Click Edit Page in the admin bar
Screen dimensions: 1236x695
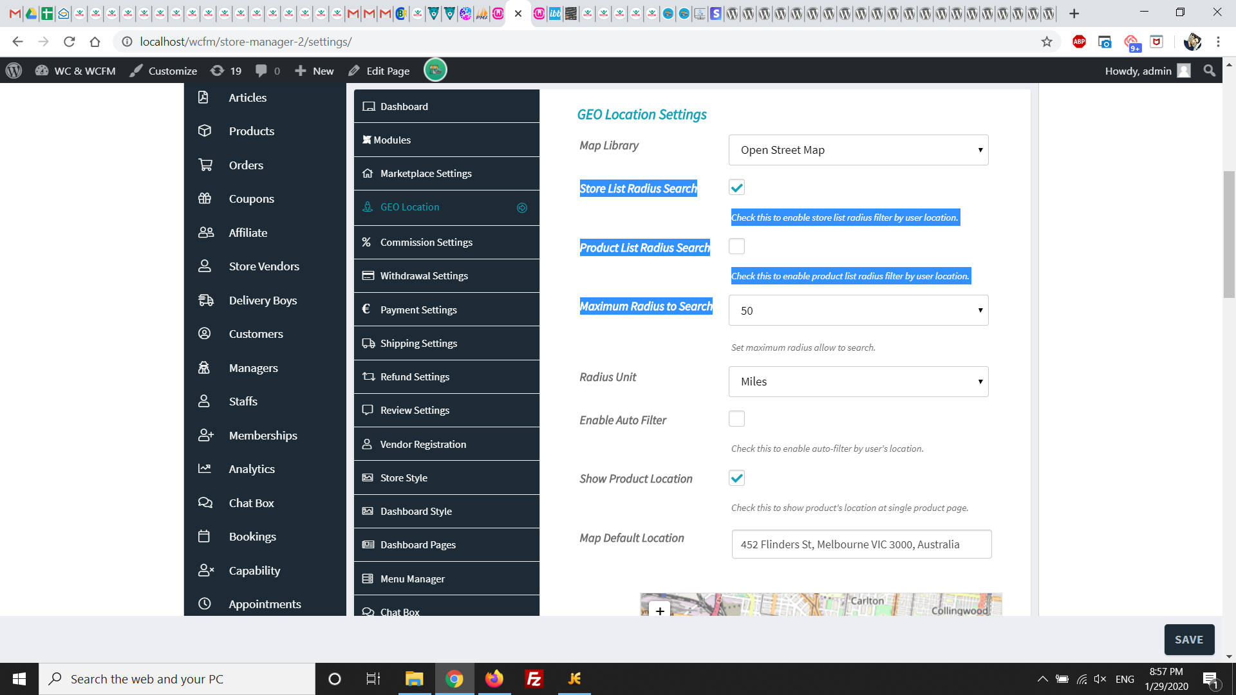click(x=379, y=71)
